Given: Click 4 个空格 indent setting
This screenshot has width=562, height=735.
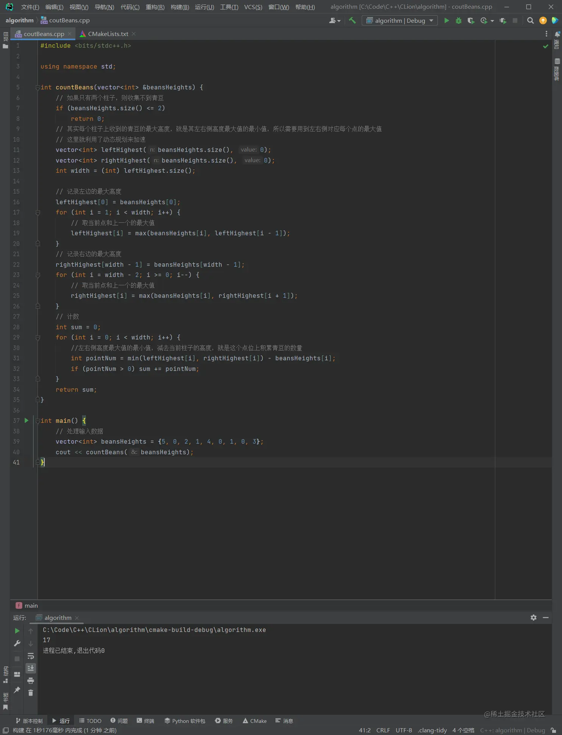Looking at the screenshot, I should click(463, 730).
